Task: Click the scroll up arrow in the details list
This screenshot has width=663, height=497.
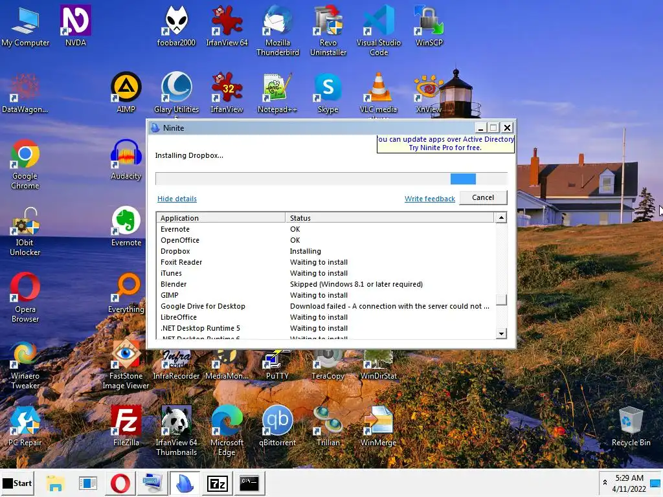Action: point(501,217)
